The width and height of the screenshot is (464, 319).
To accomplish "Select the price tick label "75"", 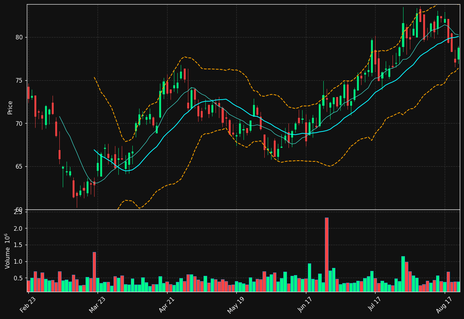I will 19,80.
